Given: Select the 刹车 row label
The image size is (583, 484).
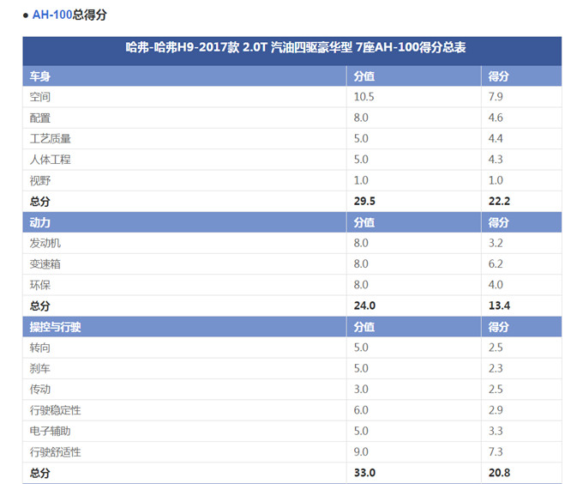Looking at the screenshot, I should click(x=39, y=368).
